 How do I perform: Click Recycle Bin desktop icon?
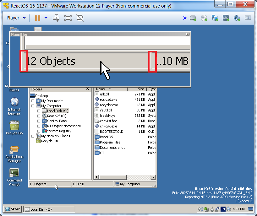pyautogui.click(x=14, y=128)
